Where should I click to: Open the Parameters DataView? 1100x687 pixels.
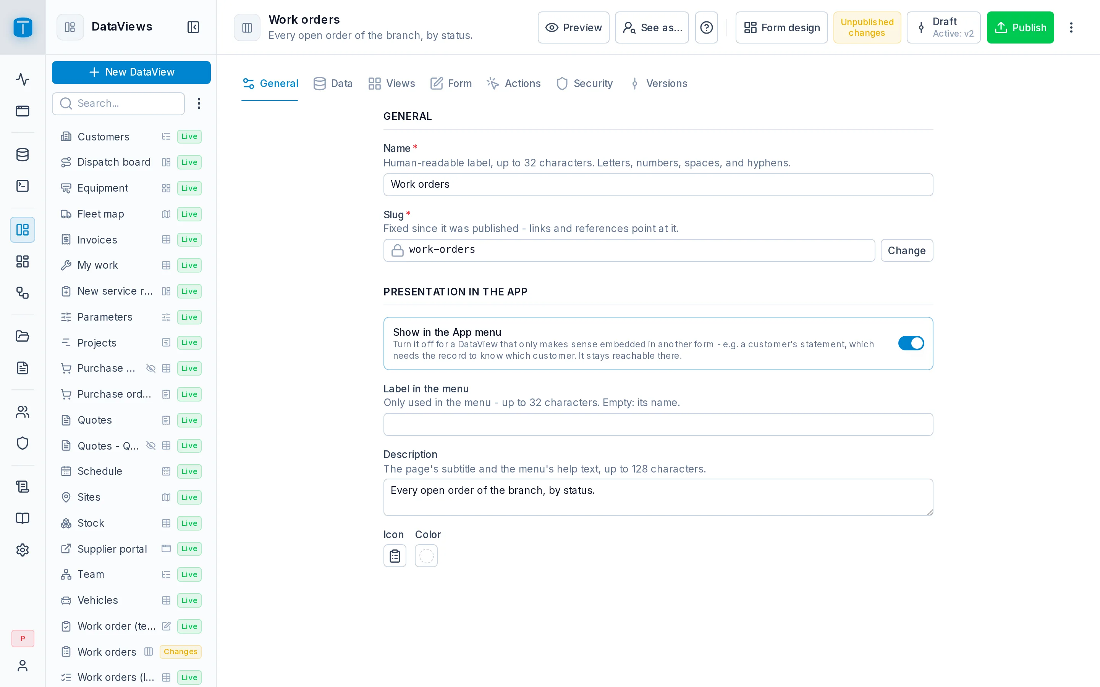(x=131, y=317)
